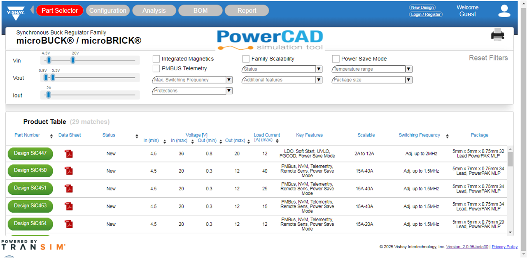Open the BOM tab

[x=201, y=11]
